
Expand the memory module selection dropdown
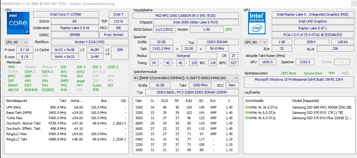pyautogui.click(x=186, y=78)
